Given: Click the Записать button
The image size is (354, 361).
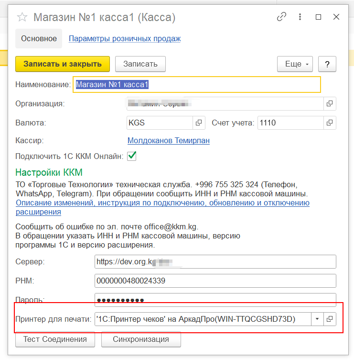Looking at the screenshot, I should tap(140, 64).
